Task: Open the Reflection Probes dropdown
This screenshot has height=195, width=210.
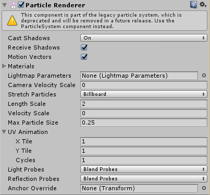Action: tap(144, 179)
